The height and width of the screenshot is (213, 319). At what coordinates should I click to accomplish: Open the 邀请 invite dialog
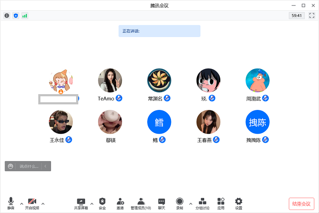[x=120, y=204]
